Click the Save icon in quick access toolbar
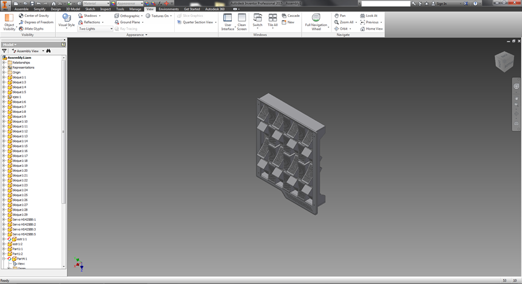This screenshot has width=522, height=284. click(32, 3)
